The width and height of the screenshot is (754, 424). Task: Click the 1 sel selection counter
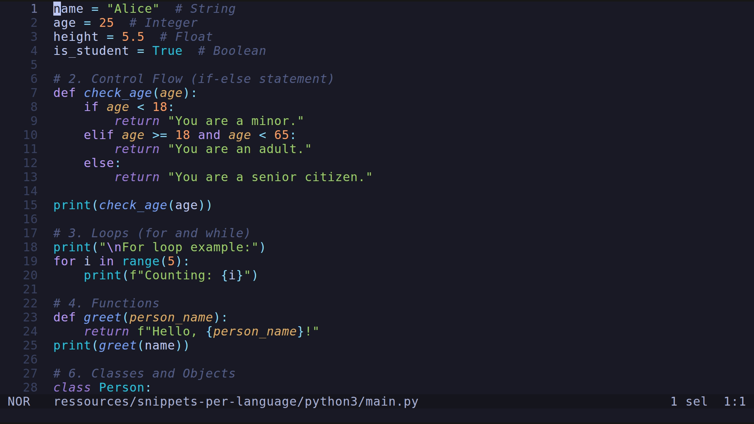pyautogui.click(x=688, y=401)
